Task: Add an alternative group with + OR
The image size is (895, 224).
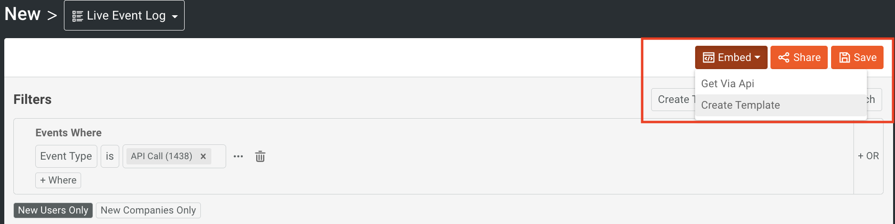Action: point(868,156)
